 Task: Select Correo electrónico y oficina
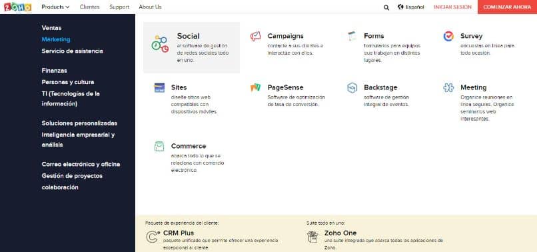tap(81, 164)
